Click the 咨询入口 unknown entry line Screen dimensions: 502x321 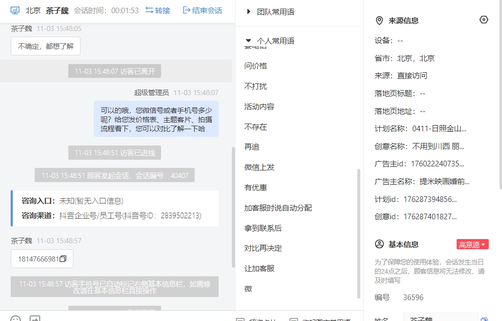(72, 201)
